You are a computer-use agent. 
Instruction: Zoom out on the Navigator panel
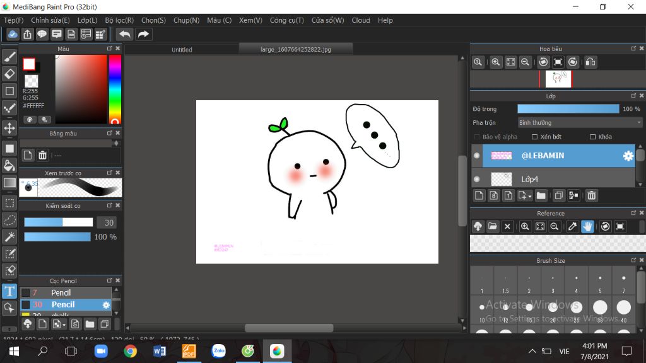(525, 62)
